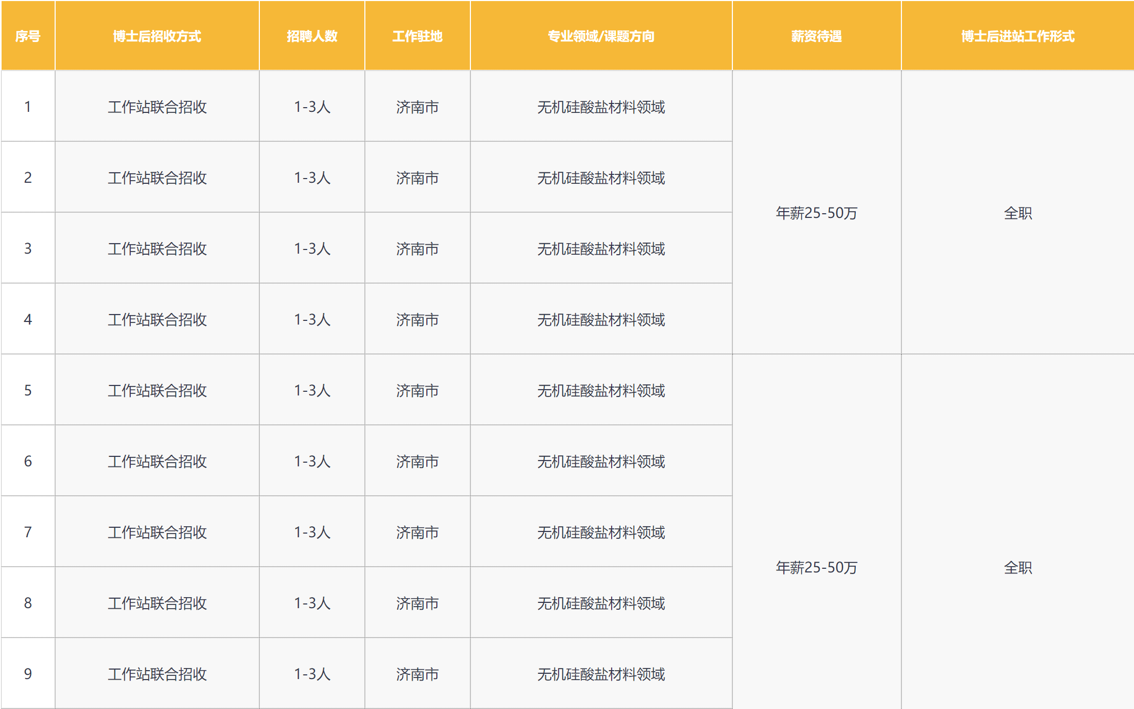Click 无机硅酸盐材料领域 in row 5
Screen dimensions: 1134x709
(x=601, y=391)
